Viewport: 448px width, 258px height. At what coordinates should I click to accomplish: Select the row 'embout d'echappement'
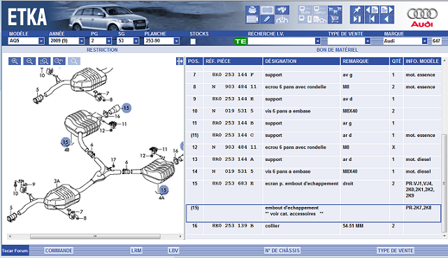313,213
